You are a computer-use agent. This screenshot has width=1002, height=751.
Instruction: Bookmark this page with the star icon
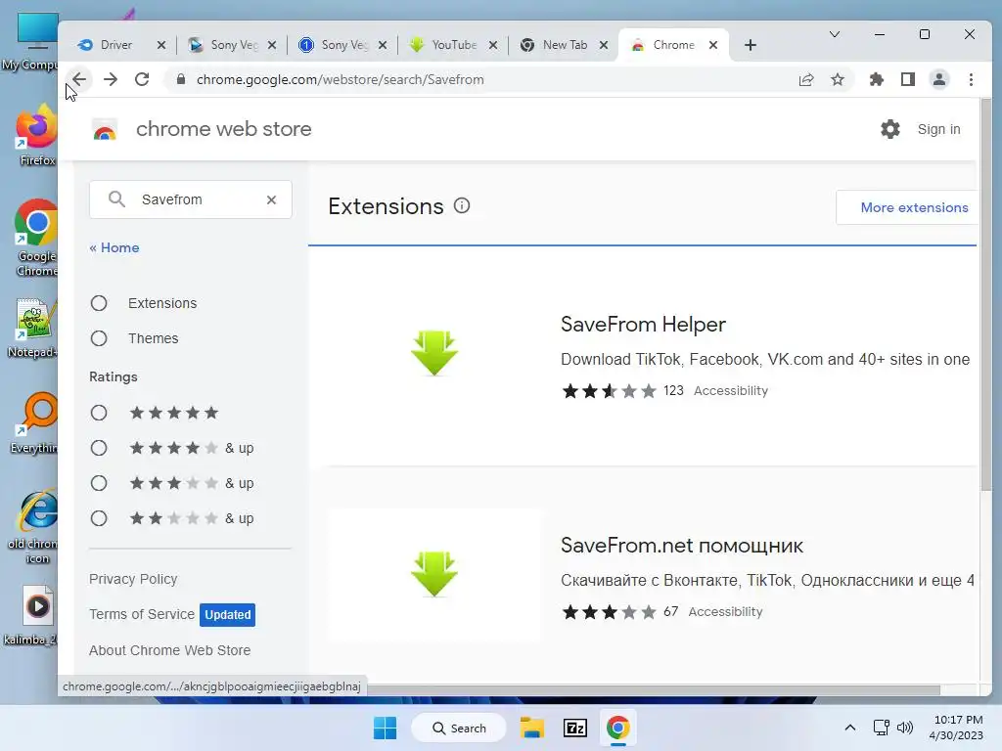(x=838, y=79)
